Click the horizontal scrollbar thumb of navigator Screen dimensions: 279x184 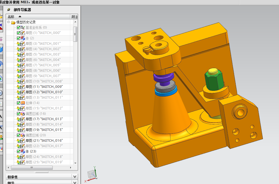[x=32, y=168]
